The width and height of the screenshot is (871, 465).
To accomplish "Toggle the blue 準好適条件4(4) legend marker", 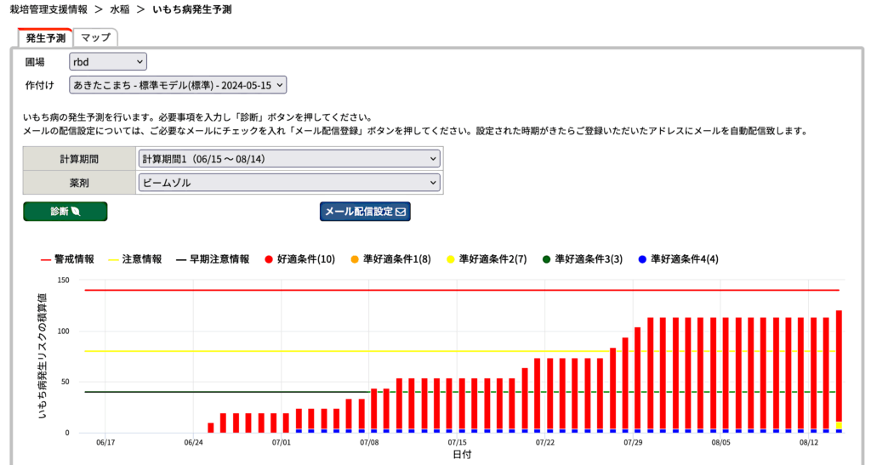I will click(642, 259).
